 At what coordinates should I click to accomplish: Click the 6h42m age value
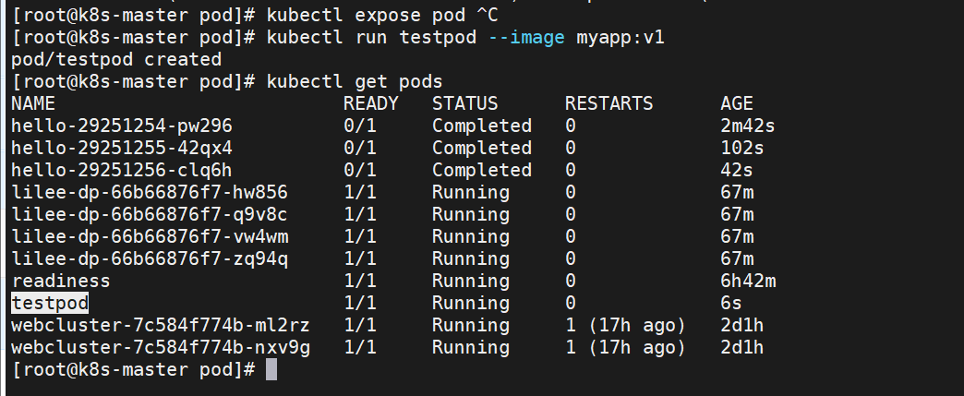748,281
